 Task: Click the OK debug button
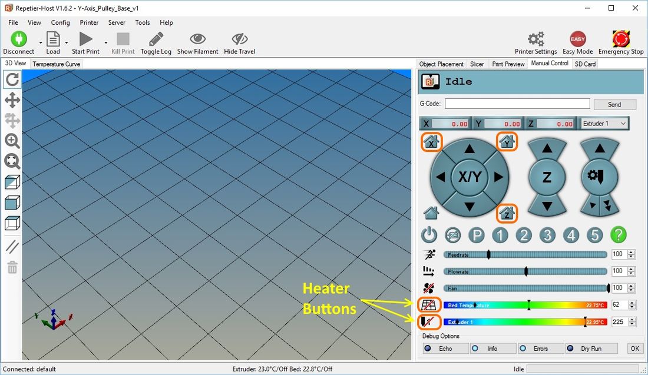point(635,349)
